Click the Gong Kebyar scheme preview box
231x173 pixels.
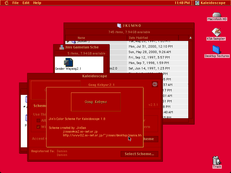coord(96,102)
